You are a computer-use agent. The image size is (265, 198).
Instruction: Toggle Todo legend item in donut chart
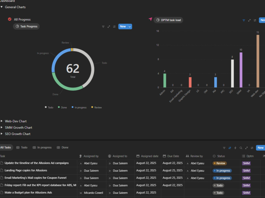pos(49,107)
